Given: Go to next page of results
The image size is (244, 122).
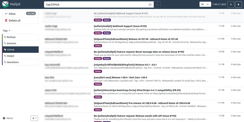Looking at the screenshot, I should (239, 5).
